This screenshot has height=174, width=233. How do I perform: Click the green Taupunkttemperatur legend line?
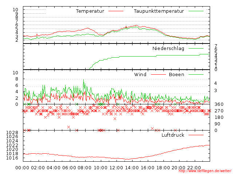coord(196,11)
